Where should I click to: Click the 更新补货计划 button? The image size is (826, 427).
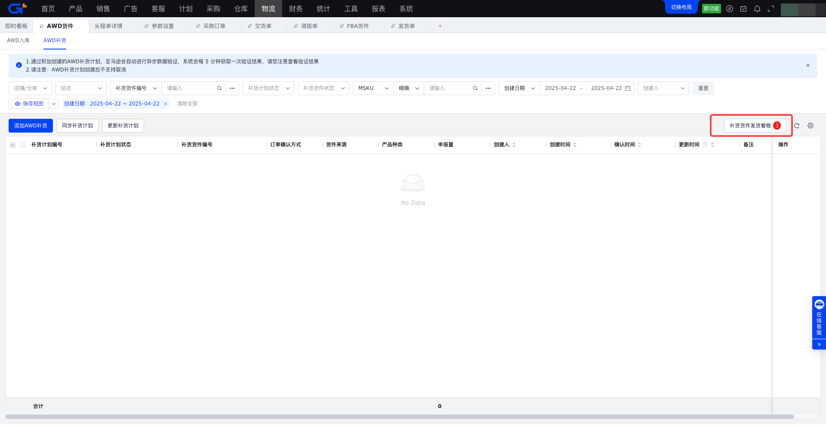coord(123,126)
